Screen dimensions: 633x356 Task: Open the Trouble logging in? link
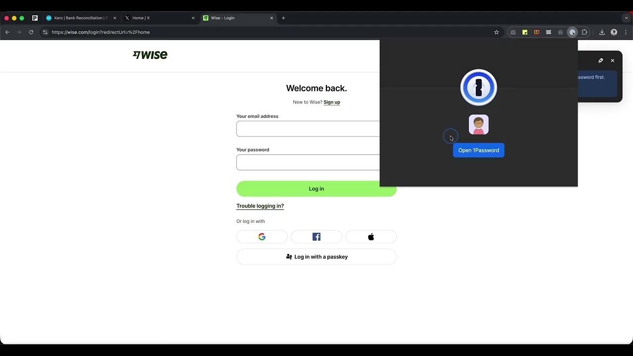(260, 206)
